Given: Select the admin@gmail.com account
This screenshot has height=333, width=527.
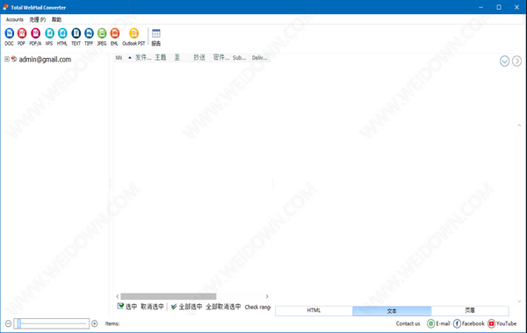Looking at the screenshot, I should click(45, 60).
